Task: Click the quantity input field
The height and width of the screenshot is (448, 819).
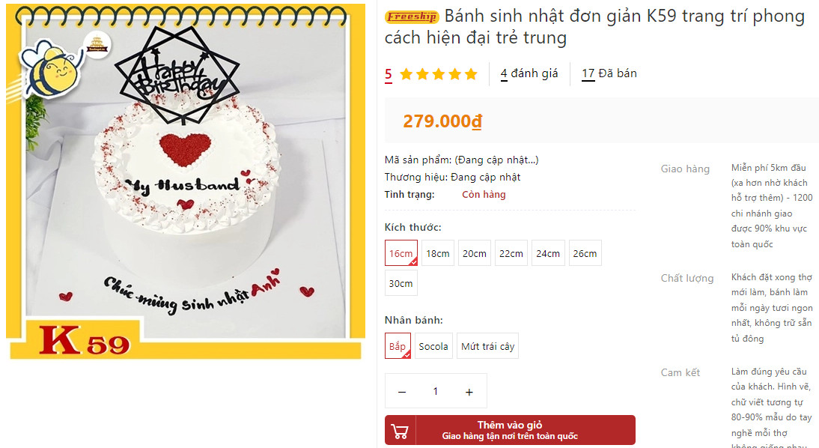Action: point(436,391)
